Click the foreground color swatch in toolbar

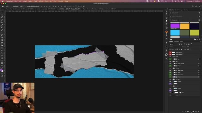coord(1,70)
